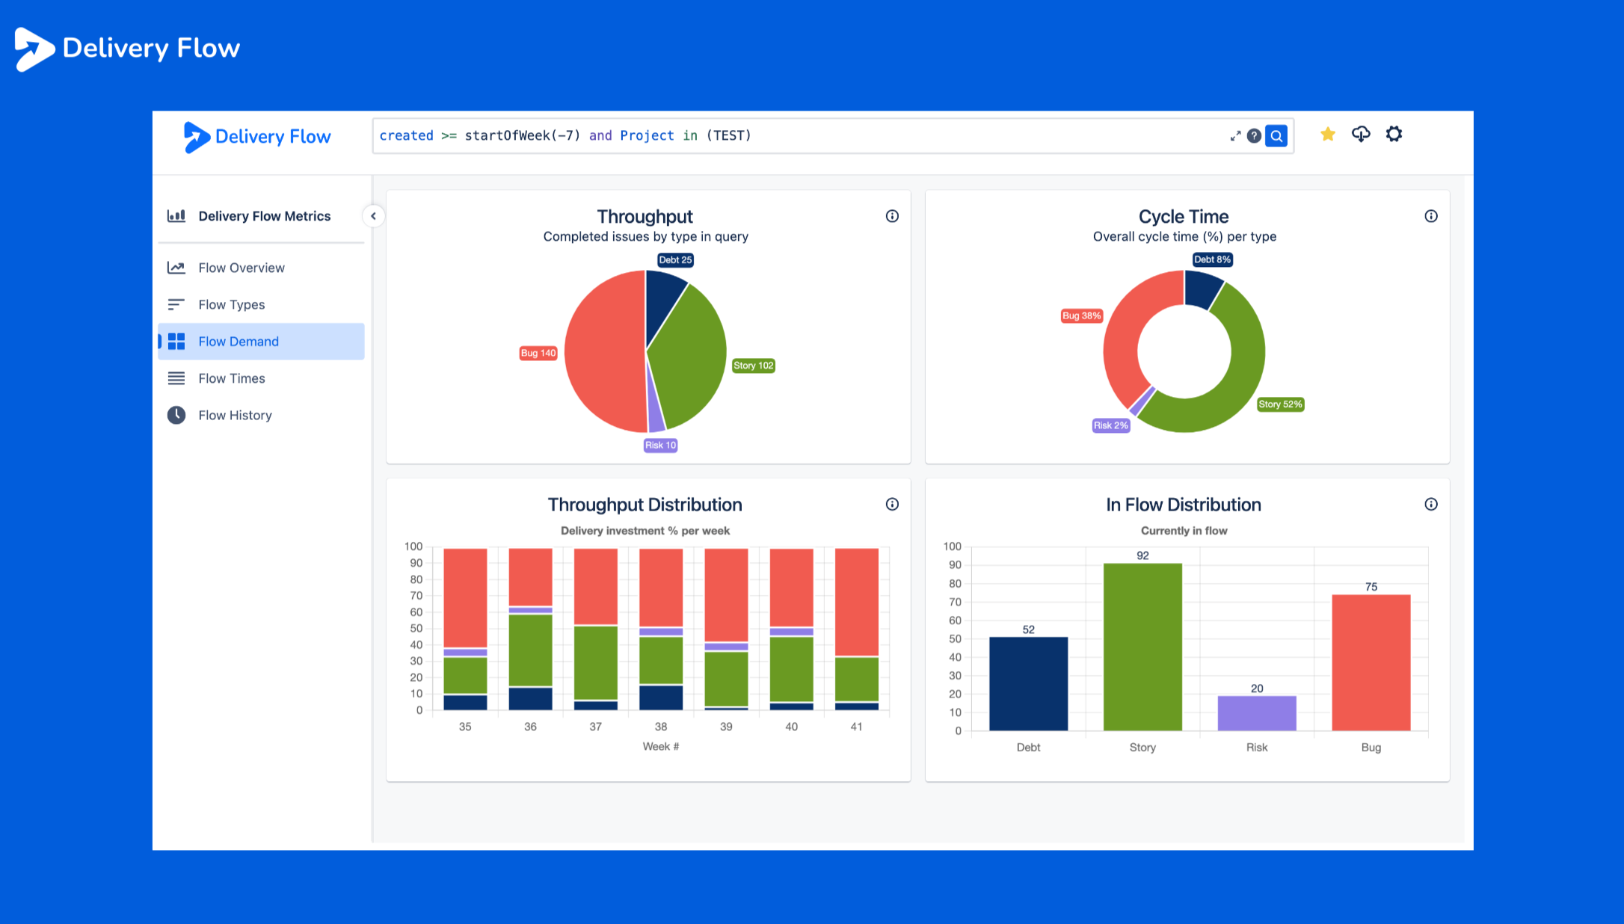Expand the query editor with arrows icon

1235,136
